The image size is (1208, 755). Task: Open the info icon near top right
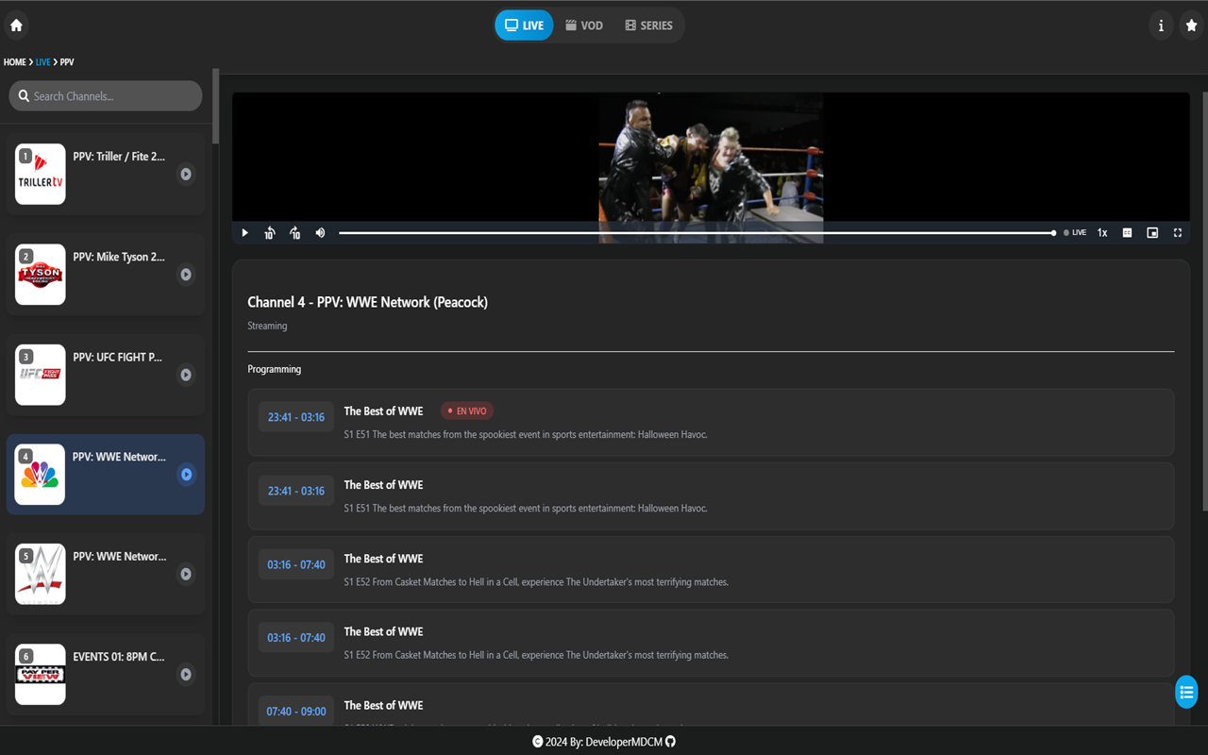pyautogui.click(x=1160, y=25)
